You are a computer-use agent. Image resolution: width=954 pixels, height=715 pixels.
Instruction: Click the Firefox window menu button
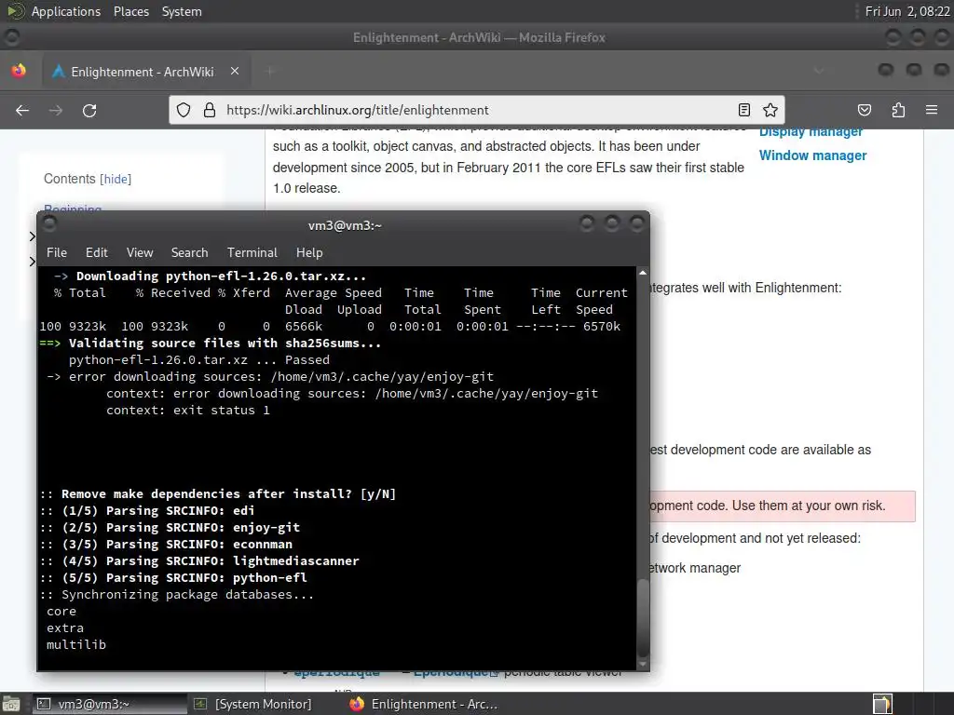tap(11, 37)
